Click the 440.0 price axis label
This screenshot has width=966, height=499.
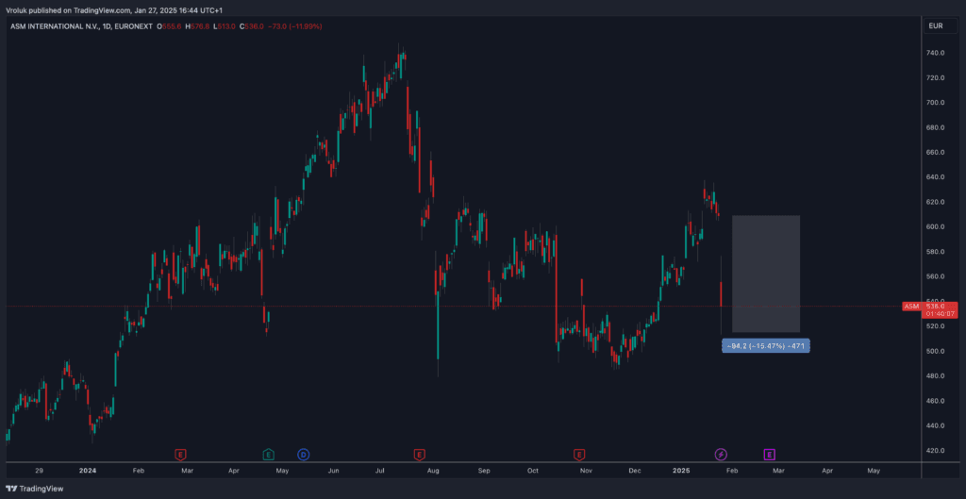[x=936, y=425]
